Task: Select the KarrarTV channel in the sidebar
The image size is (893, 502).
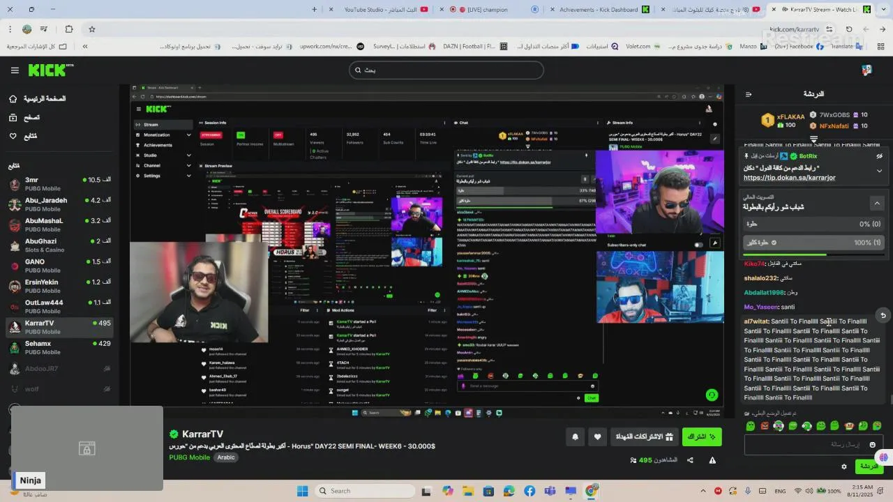Action: 59,327
